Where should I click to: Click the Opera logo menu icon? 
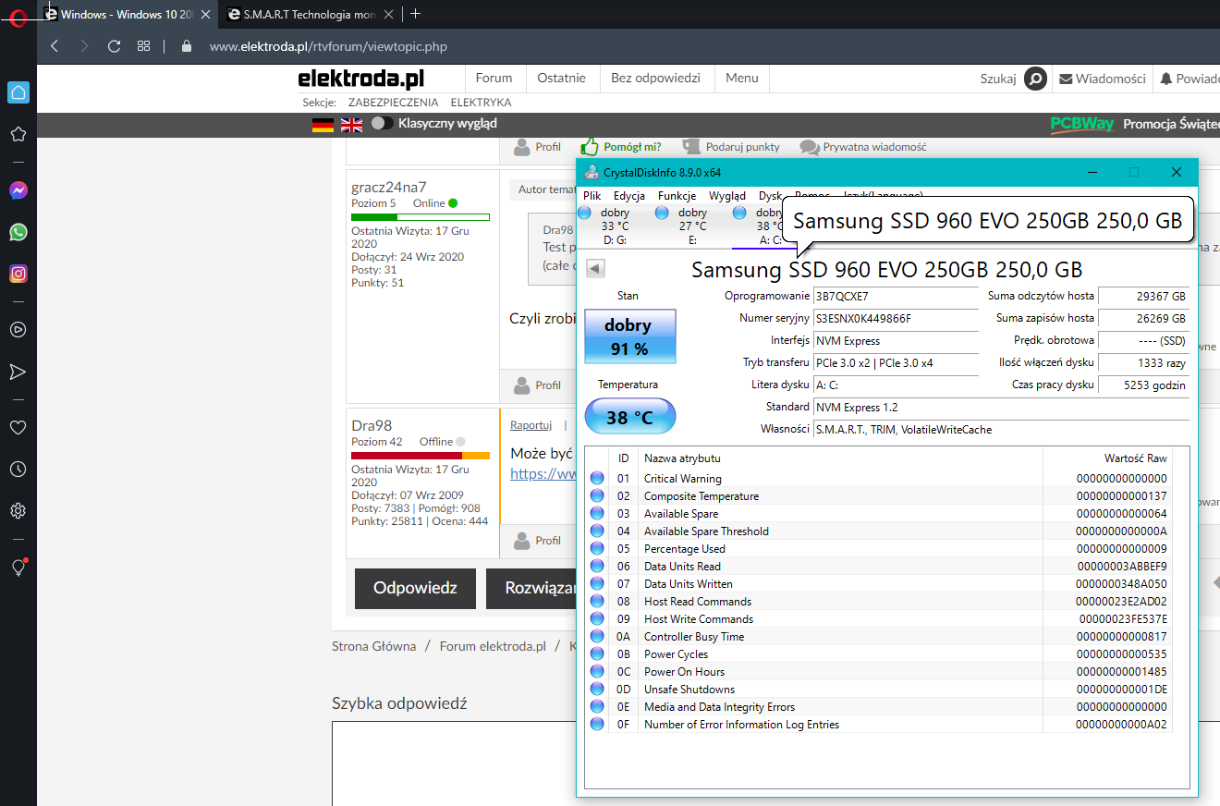tap(18, 18)
